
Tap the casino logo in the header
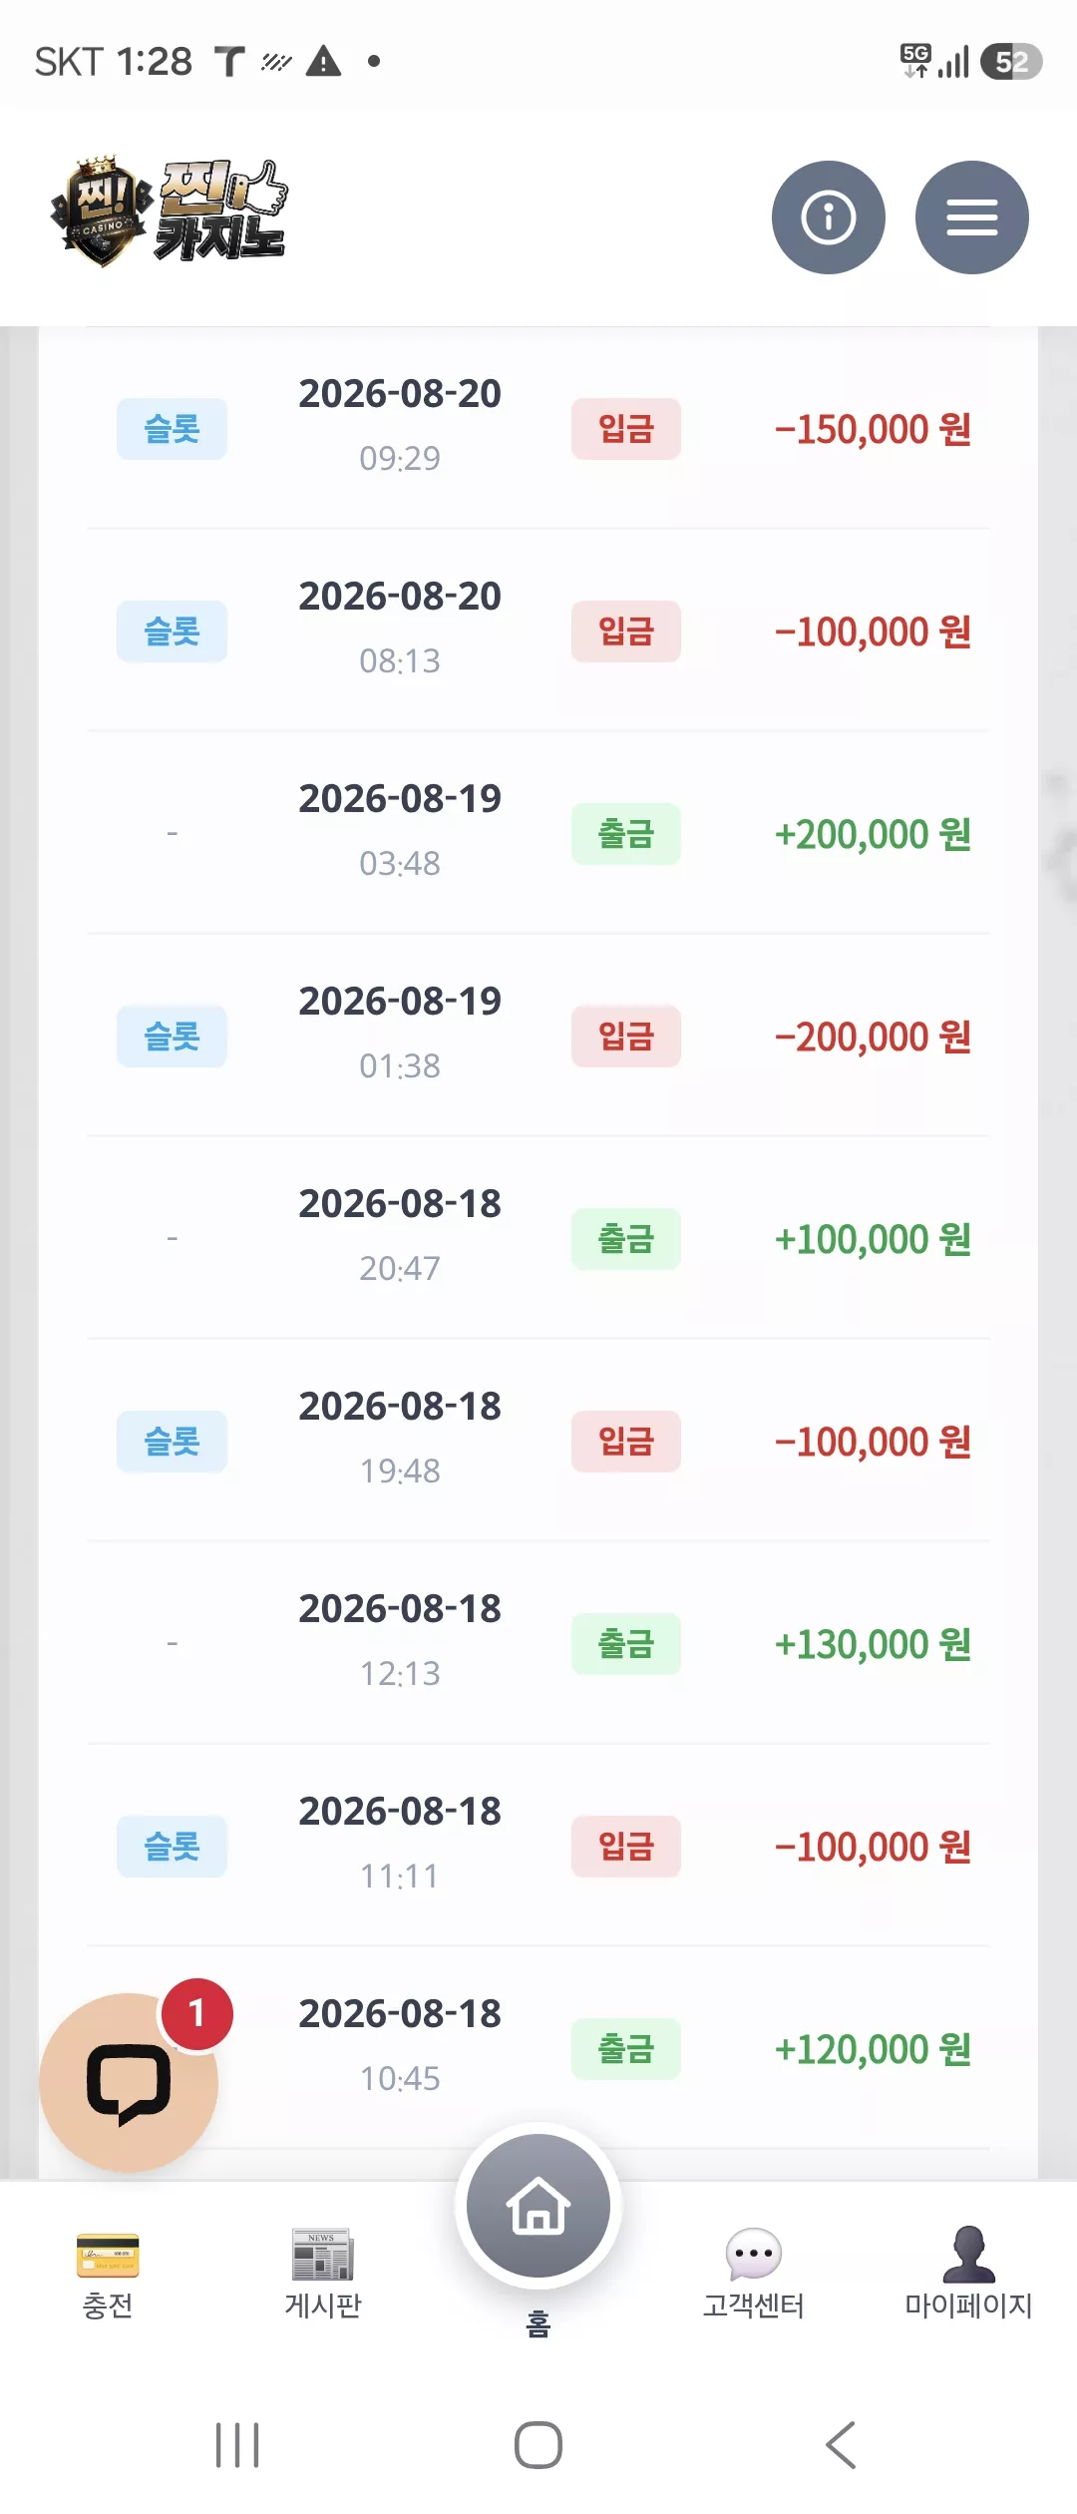coord(170,211)
